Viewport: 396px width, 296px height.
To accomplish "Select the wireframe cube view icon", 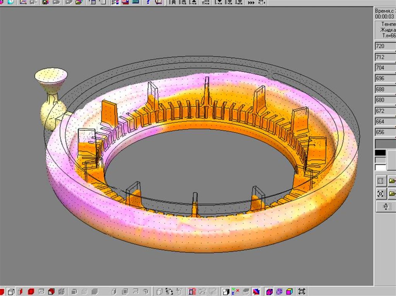I will click(x=12, y=291).
